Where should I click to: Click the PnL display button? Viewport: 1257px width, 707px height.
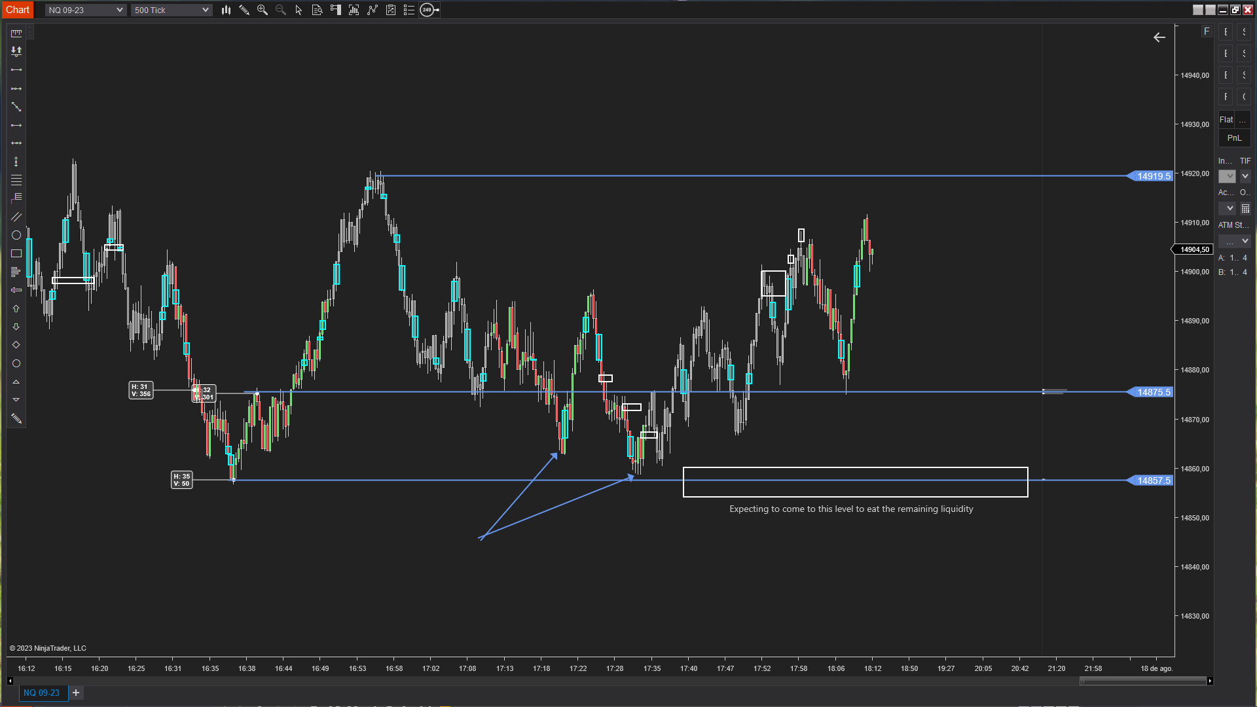(x=1235, y=138)
